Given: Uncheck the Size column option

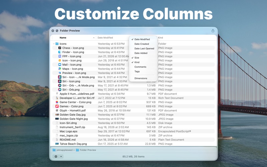Looking at the screenshot, I should [x=143, y=57].
